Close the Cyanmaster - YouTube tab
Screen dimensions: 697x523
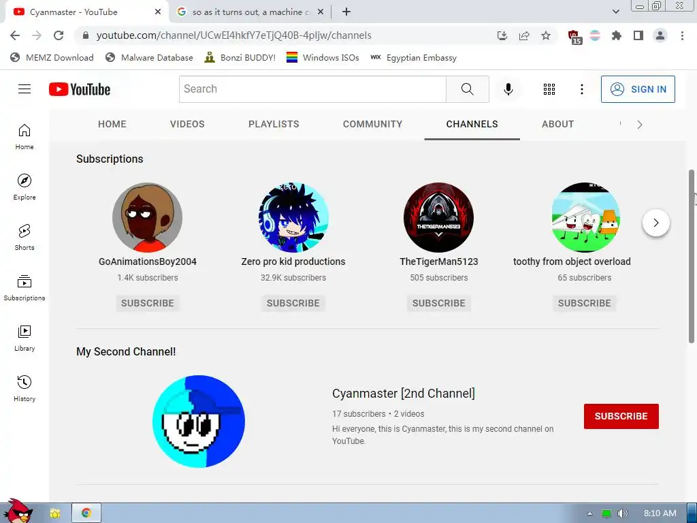point(158,12)
